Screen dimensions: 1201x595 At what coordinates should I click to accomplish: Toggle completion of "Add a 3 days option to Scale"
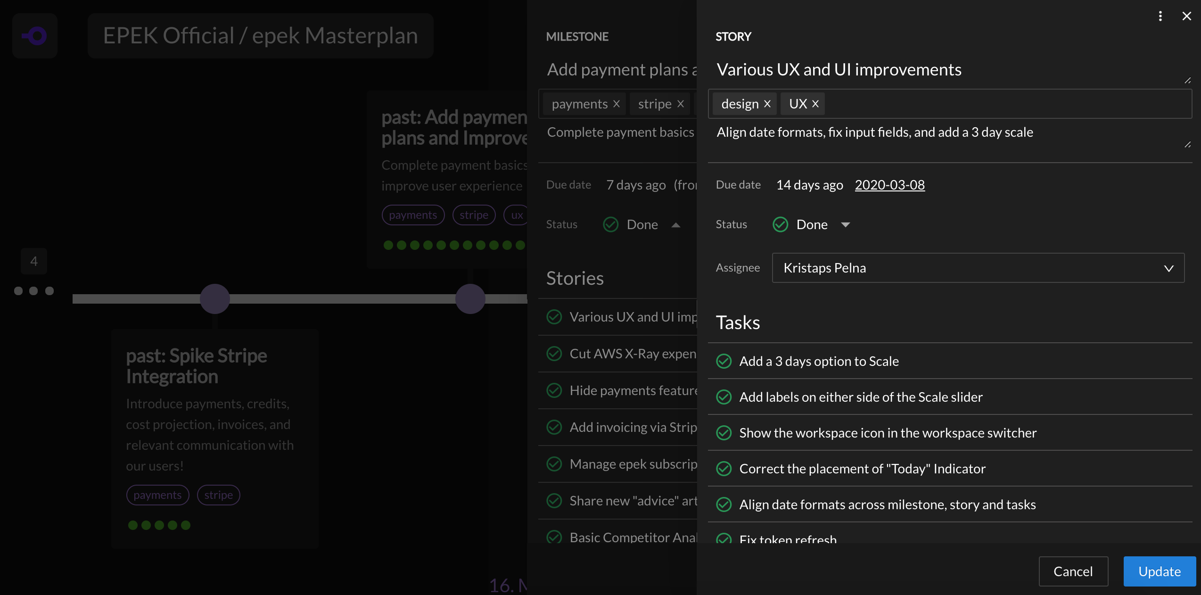pyautogui.click(x=724, y=361)
